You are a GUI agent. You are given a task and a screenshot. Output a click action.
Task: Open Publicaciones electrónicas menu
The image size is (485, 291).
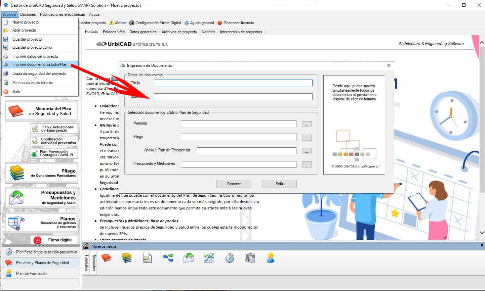tap(63, 14)
